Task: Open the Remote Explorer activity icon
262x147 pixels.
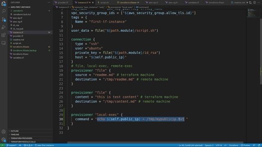Action: pos(4,43)
